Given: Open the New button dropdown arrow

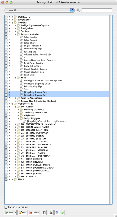Looking at the screenshot, I should pos(16,212).
